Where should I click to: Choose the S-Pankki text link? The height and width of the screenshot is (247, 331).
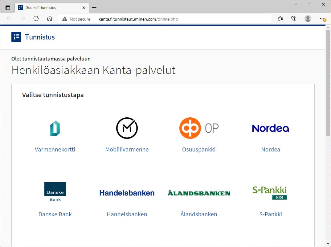(x=271, y=214)
